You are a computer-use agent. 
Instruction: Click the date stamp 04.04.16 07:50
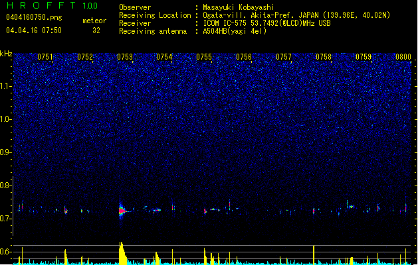pyautogui.click(x=34, y=30)
